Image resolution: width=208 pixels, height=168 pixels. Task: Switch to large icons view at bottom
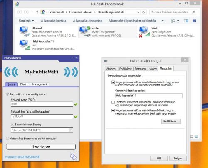(196, 137)
